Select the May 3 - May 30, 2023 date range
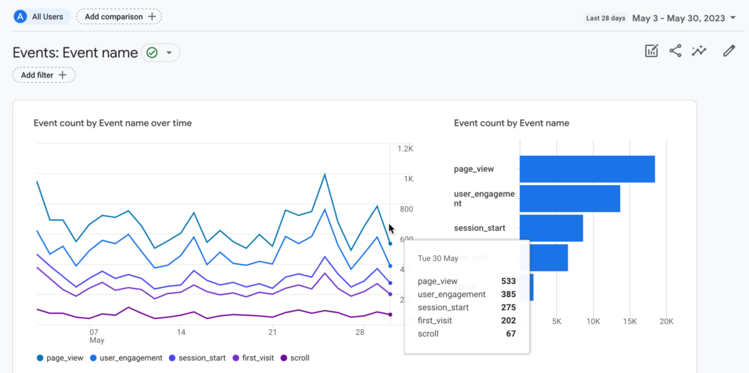Screen dimensions: 749x373 click(679, 18)
